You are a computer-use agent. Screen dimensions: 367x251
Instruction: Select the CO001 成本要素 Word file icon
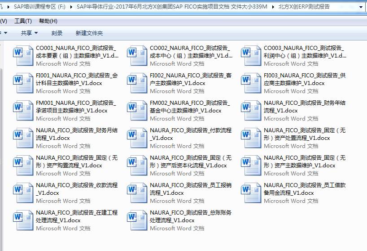(x=23, y=56)
